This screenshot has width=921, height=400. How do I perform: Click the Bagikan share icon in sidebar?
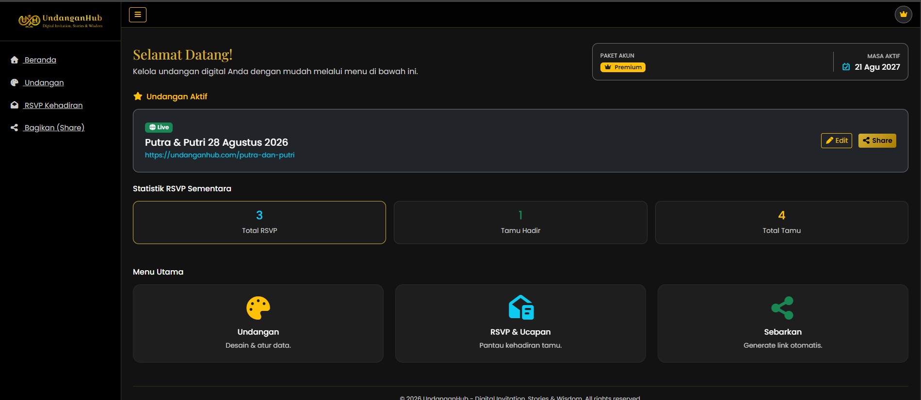[15, 128]
